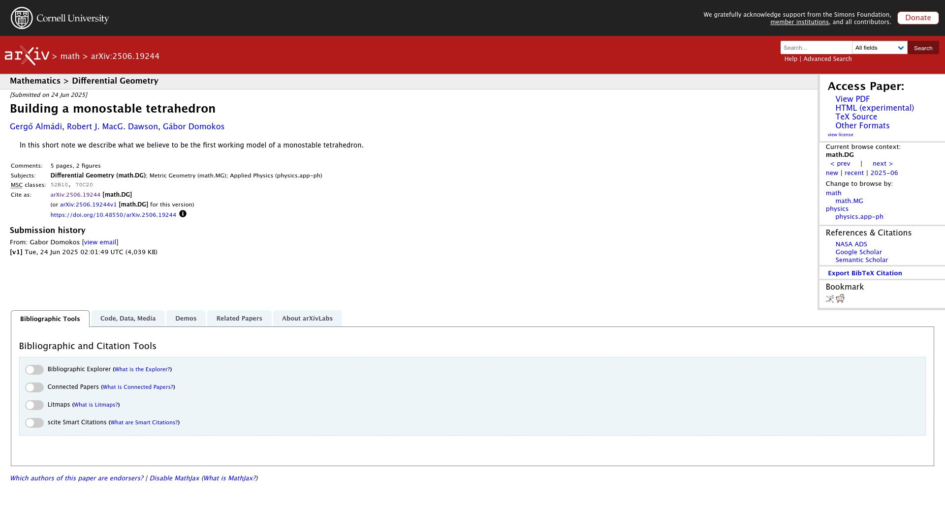Click What is Litmaps? link

[x=96, y=405]
